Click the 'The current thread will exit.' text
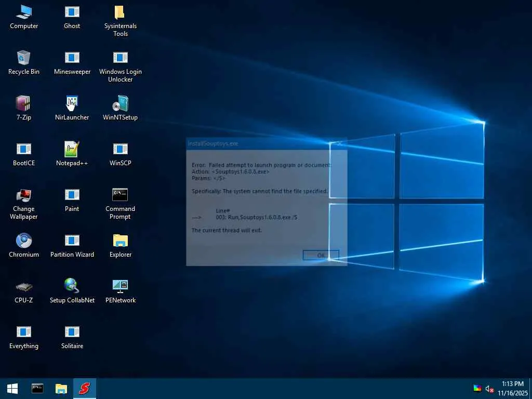532x399 pixels. point(227,230)
